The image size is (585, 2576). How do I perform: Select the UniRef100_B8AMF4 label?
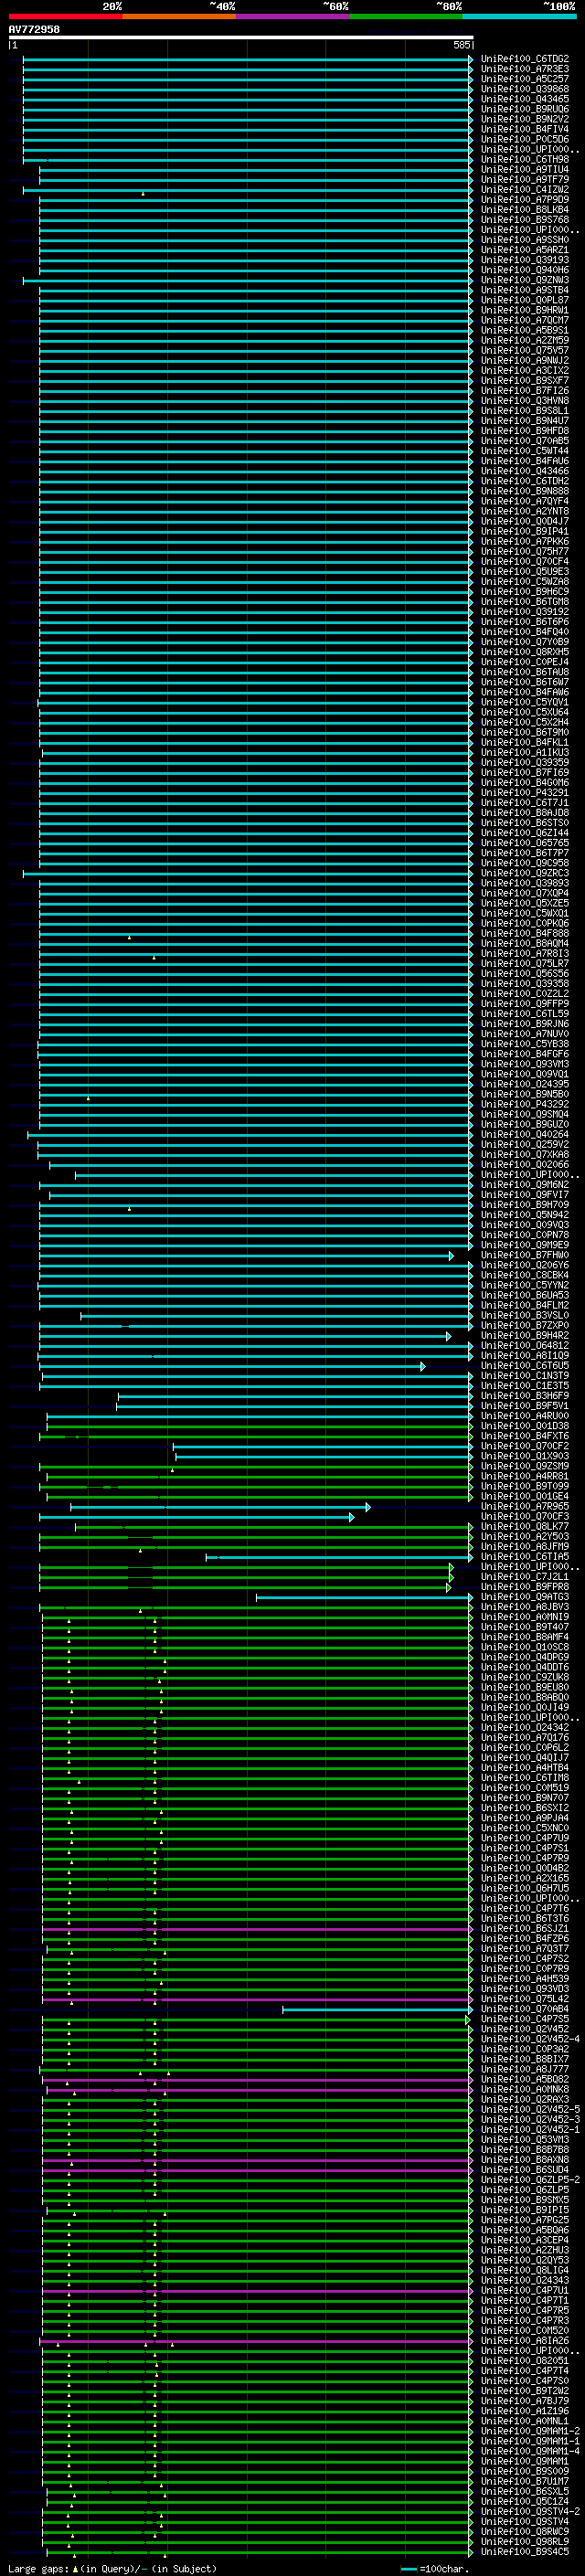[x=524, y=1637]
